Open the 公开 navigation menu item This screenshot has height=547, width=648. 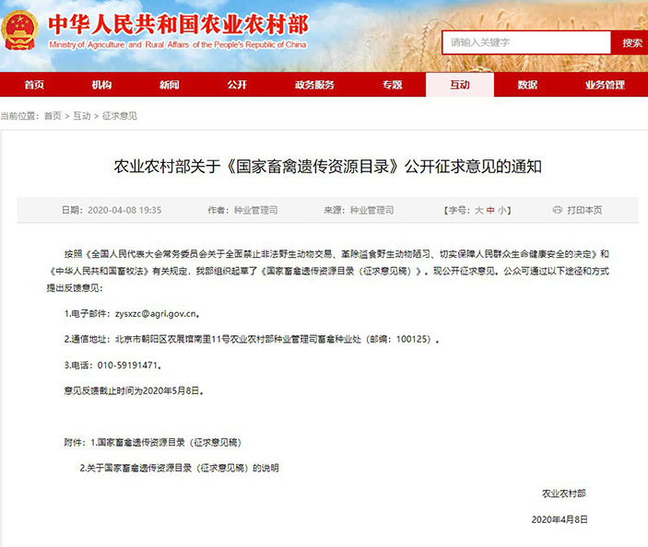click(237, 85)
